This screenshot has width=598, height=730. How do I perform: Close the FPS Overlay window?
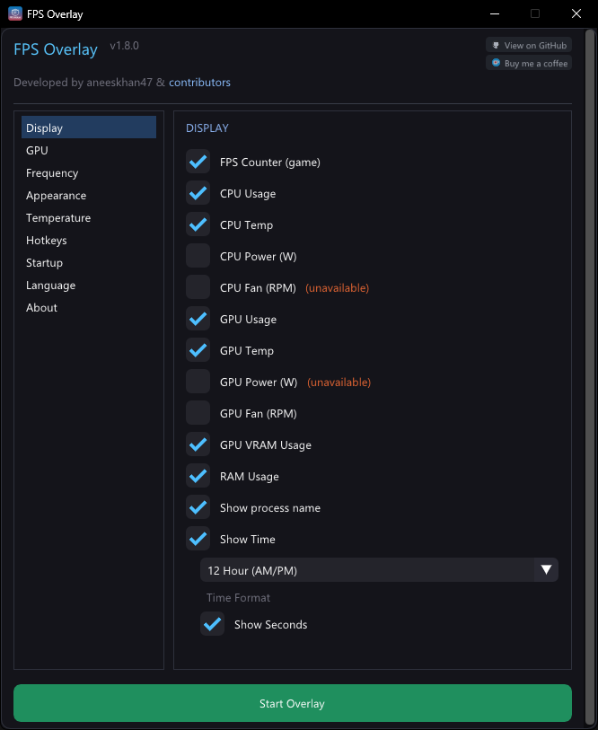(576, 13)
